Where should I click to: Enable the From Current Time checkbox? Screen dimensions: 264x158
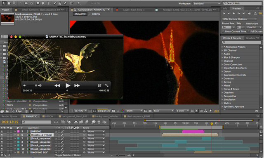click(x=223, y=31)
